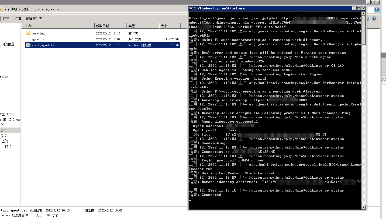Click the '信息: Connected' console line

[x=205, y=195]
